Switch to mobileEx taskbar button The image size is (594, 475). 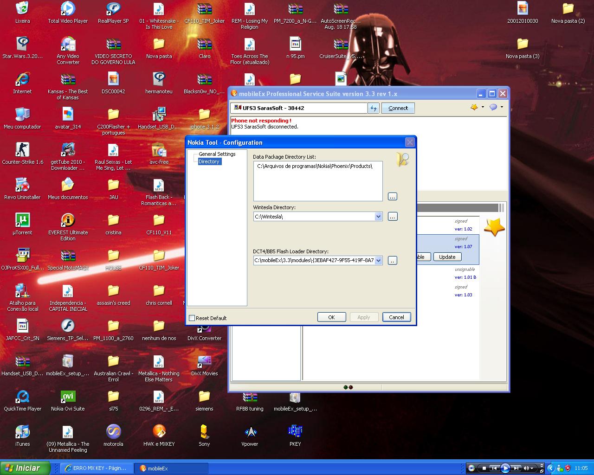pyautogui.click(x=171, y=469)
